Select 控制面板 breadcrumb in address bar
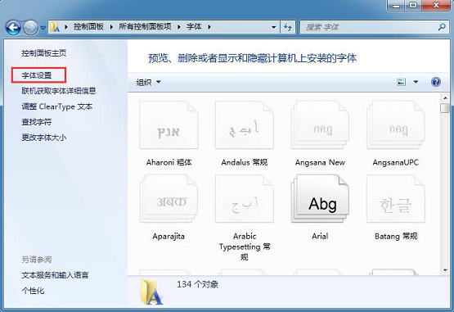 88,27
